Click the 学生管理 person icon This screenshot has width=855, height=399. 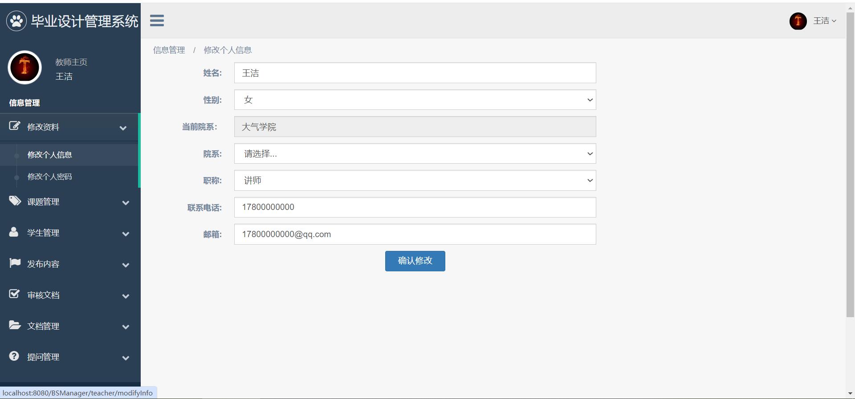point(14,232)
